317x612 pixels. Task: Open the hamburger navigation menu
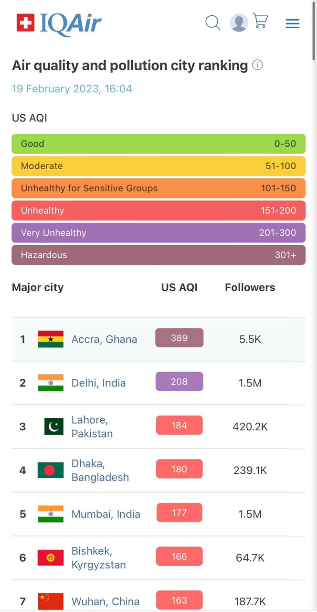tap(292, 23)
